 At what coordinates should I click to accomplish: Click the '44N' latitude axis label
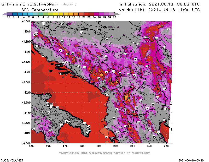pos(27,52)
